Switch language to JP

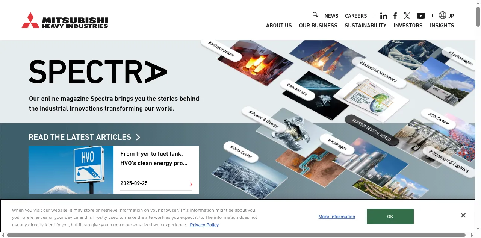[451, 16]
